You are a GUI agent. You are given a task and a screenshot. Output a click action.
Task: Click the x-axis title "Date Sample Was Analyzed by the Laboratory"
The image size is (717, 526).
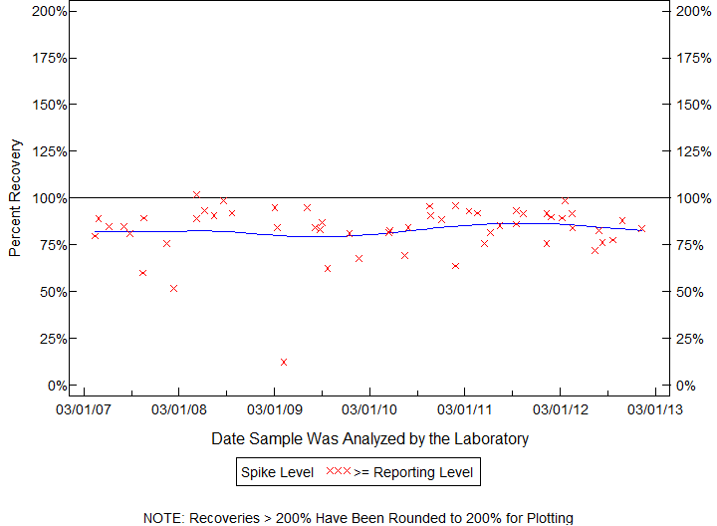coord(369,438)
